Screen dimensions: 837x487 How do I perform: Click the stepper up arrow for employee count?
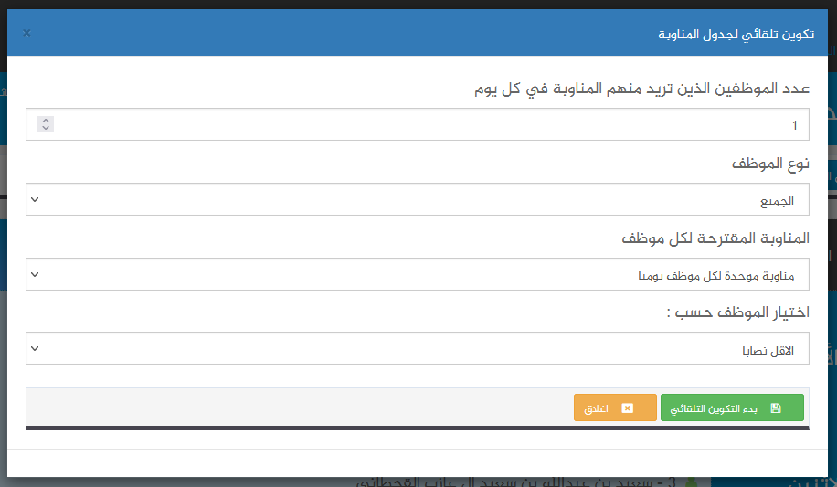click(x=46, y=121)
